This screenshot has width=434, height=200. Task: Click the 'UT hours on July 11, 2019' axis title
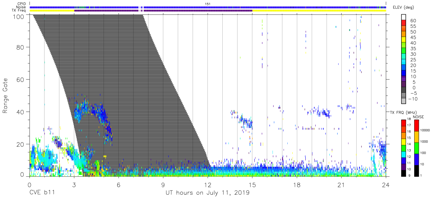point(207,193)
